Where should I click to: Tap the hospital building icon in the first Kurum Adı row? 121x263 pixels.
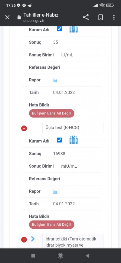pyautogui.click(x=74, y=29)
